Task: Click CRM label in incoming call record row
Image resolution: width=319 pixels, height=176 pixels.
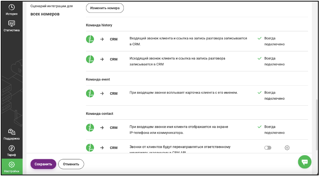Action: point(114,39)
